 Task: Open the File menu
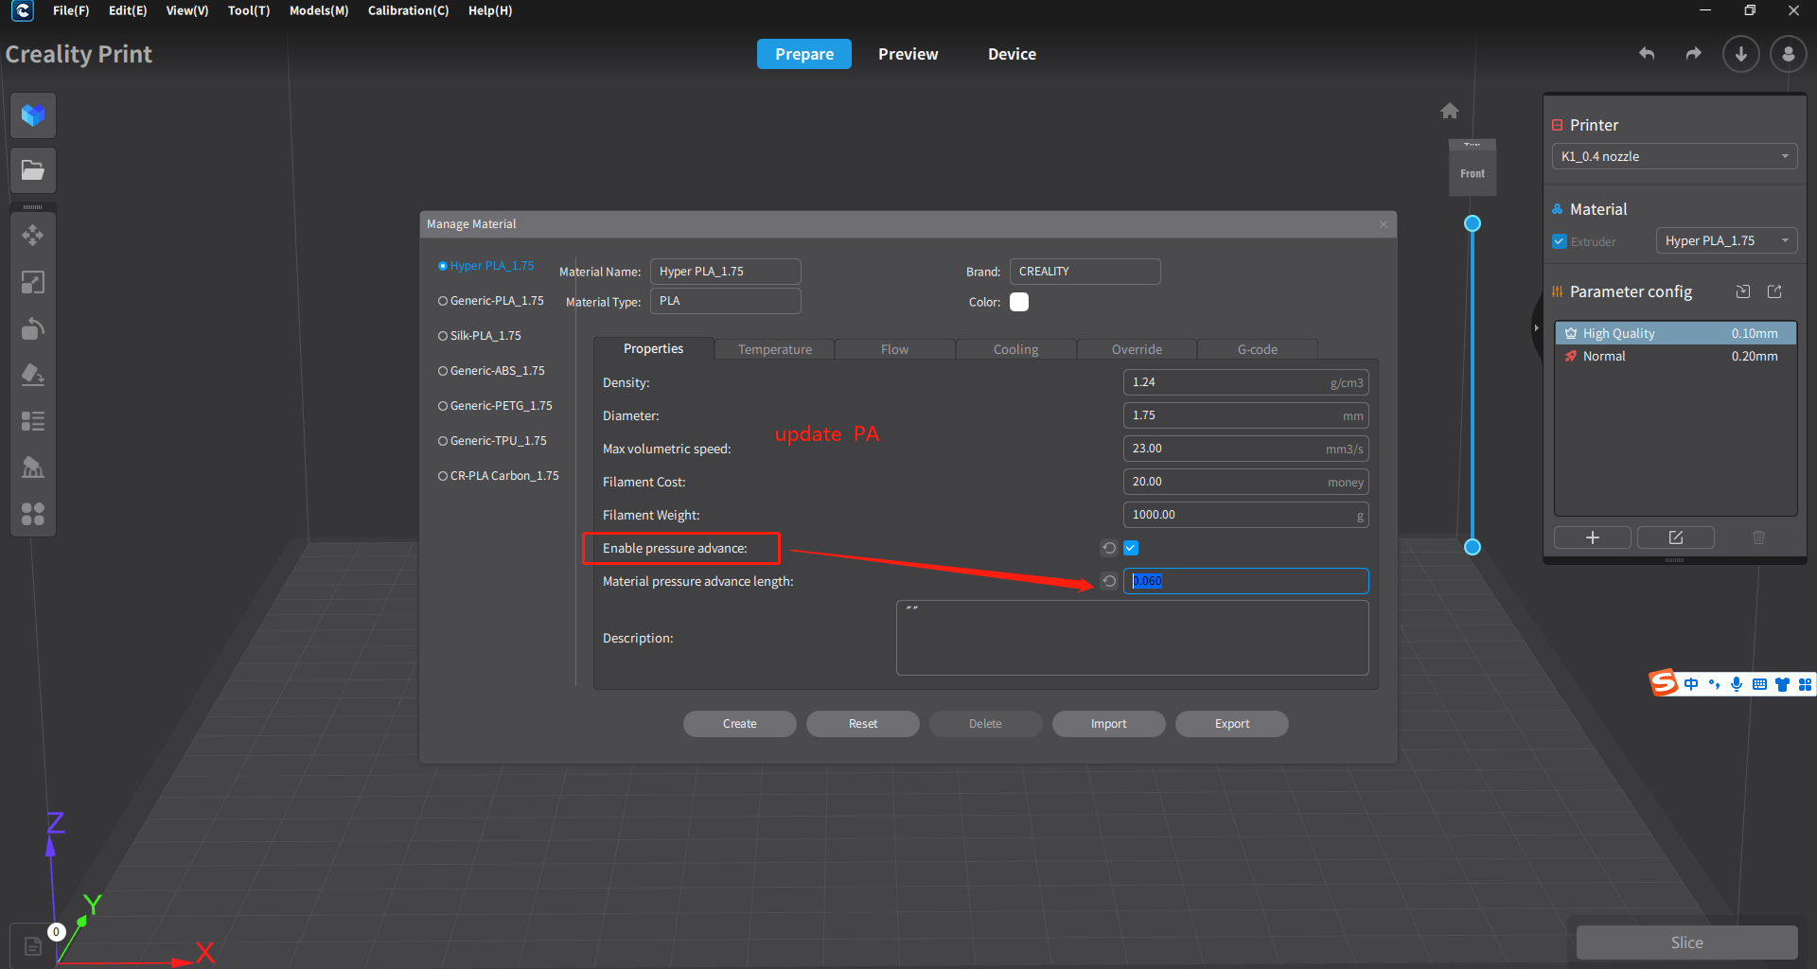71,10
